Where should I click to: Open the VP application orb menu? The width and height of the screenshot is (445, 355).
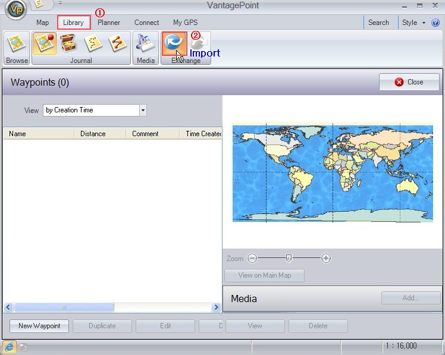[x=16, y=10]
